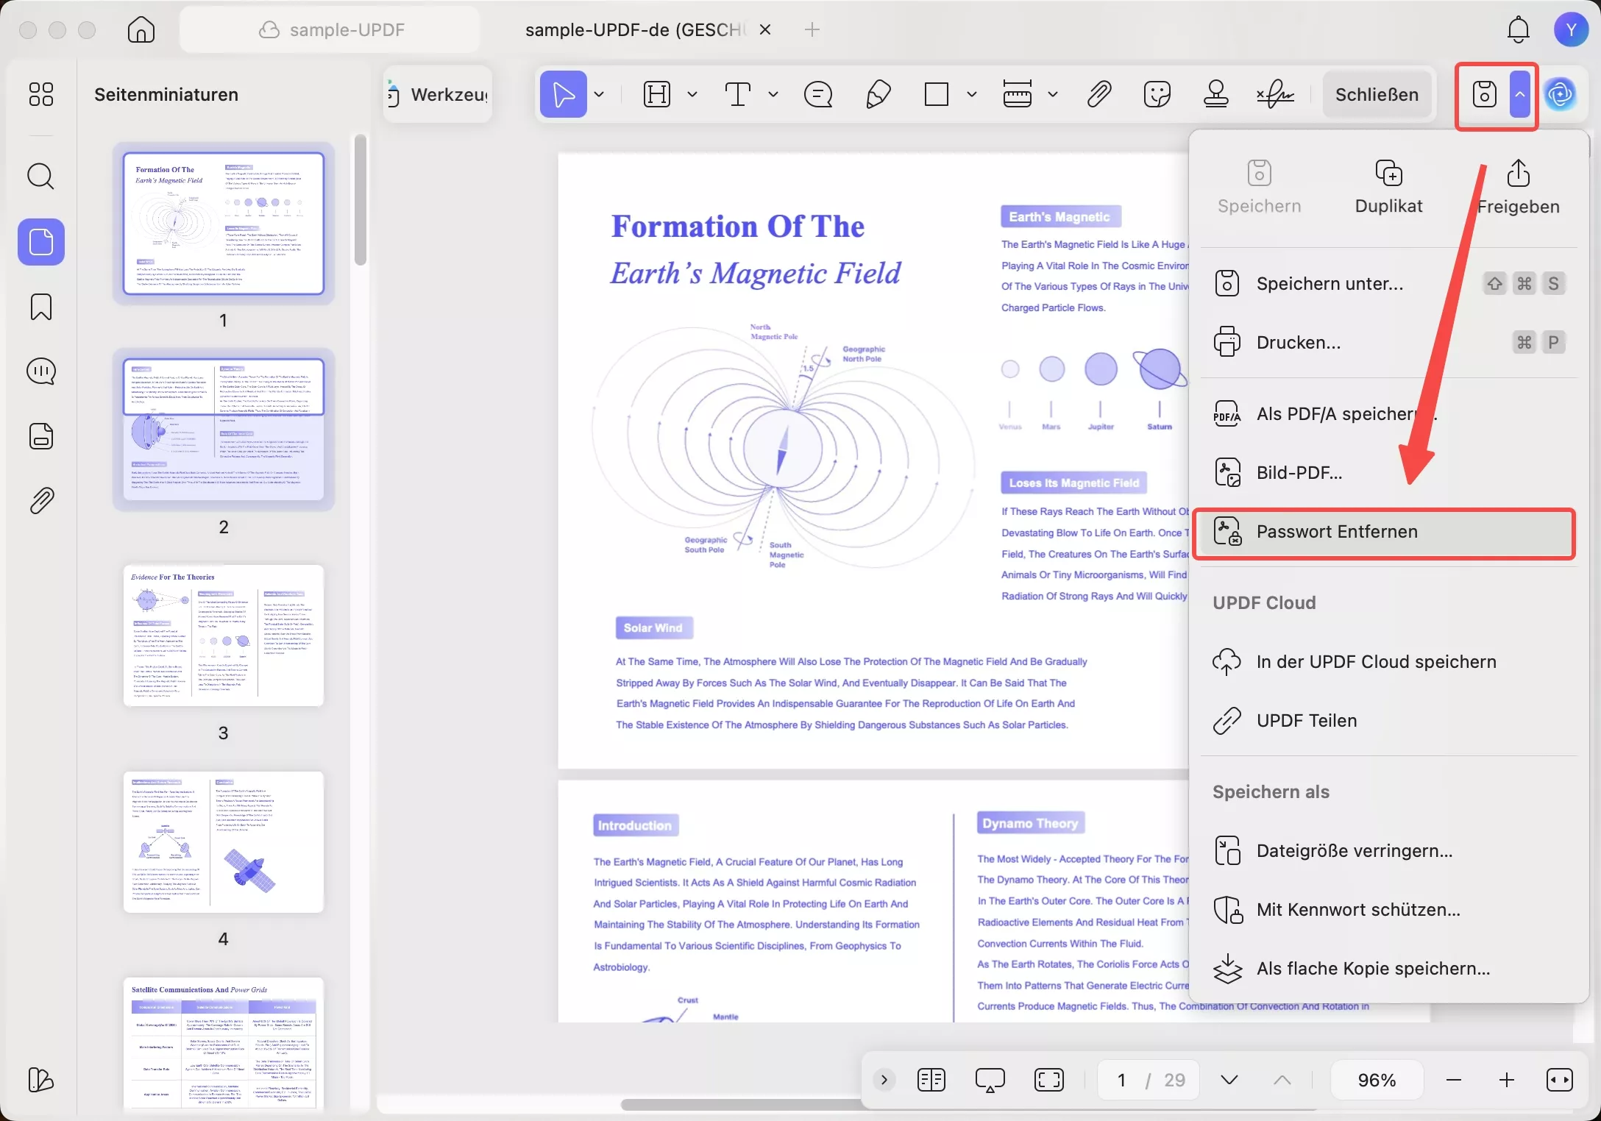Expand the rectangle shape dropdown arrow
Viewport: 1601px width, 1121px height.
pos(971,94)
